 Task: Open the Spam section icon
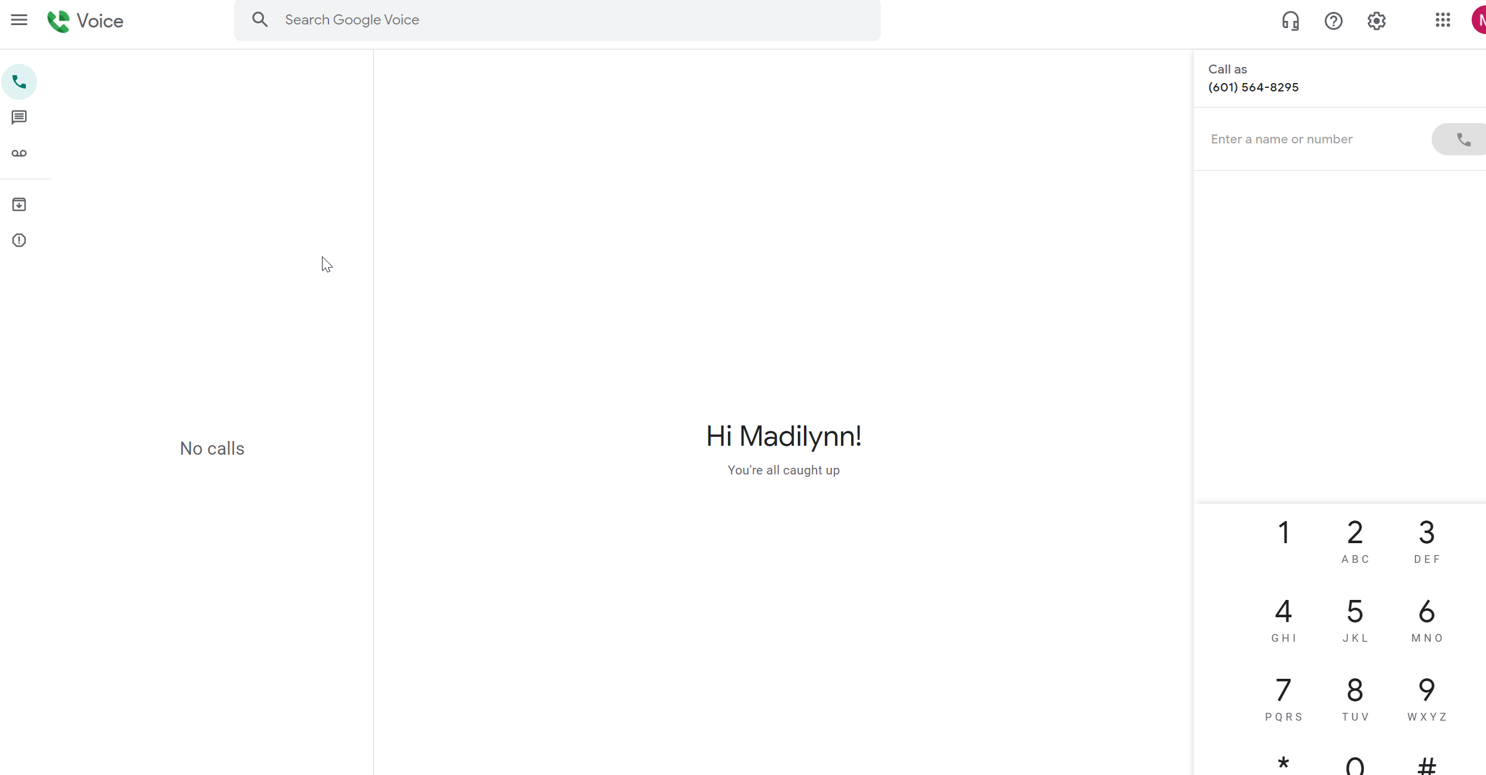click(x=19, y=240)
